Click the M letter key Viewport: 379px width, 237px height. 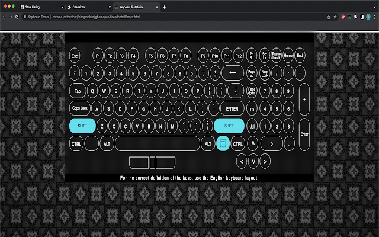(x=172, y=126)
